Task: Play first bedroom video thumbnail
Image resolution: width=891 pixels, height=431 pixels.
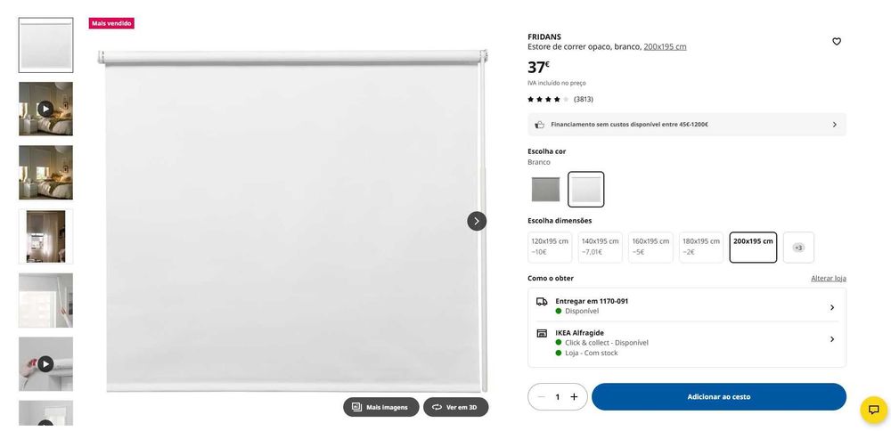Action: (x=46, y=109)
